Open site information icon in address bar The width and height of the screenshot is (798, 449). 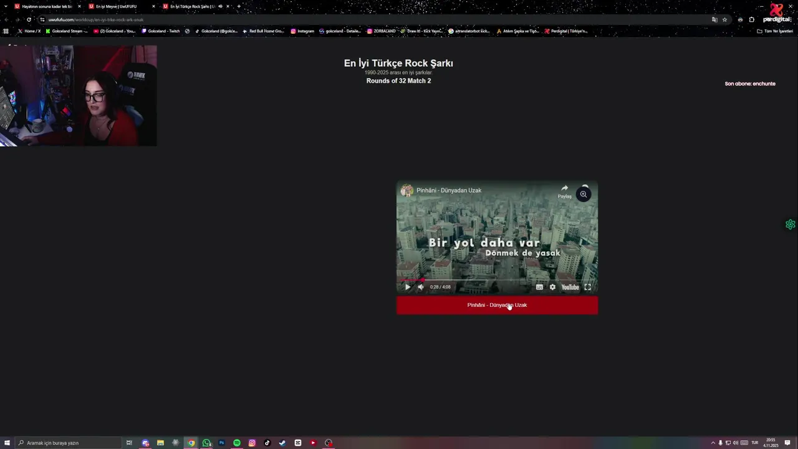pyautogui.click(x=42, y=19)
